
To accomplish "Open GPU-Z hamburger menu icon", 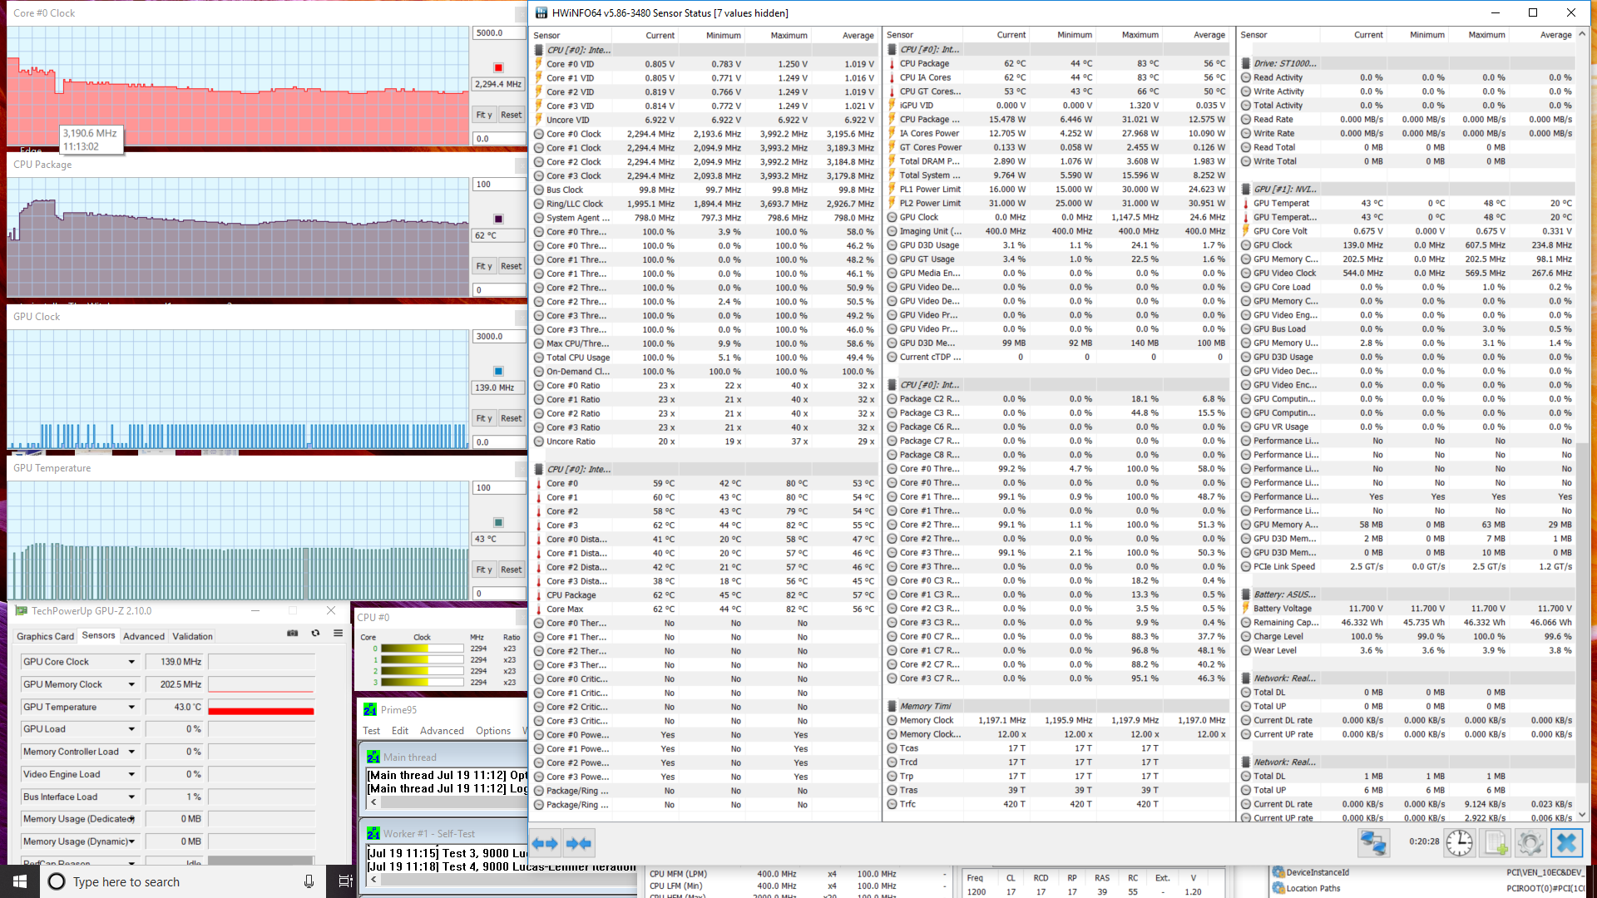I will [338, 634].
